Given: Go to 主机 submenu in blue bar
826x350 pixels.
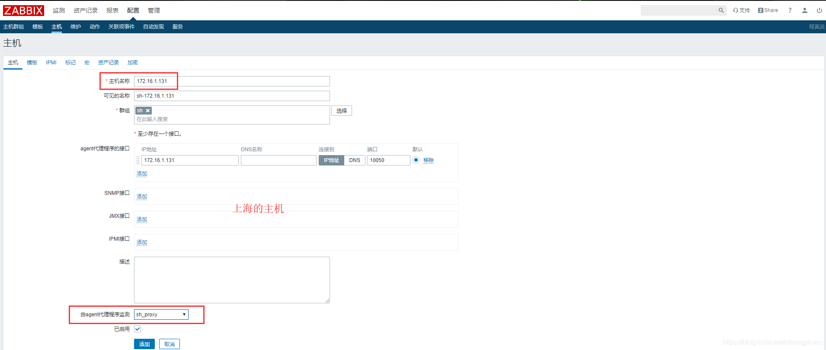Looking at the screenshot, I should point(57,27).
